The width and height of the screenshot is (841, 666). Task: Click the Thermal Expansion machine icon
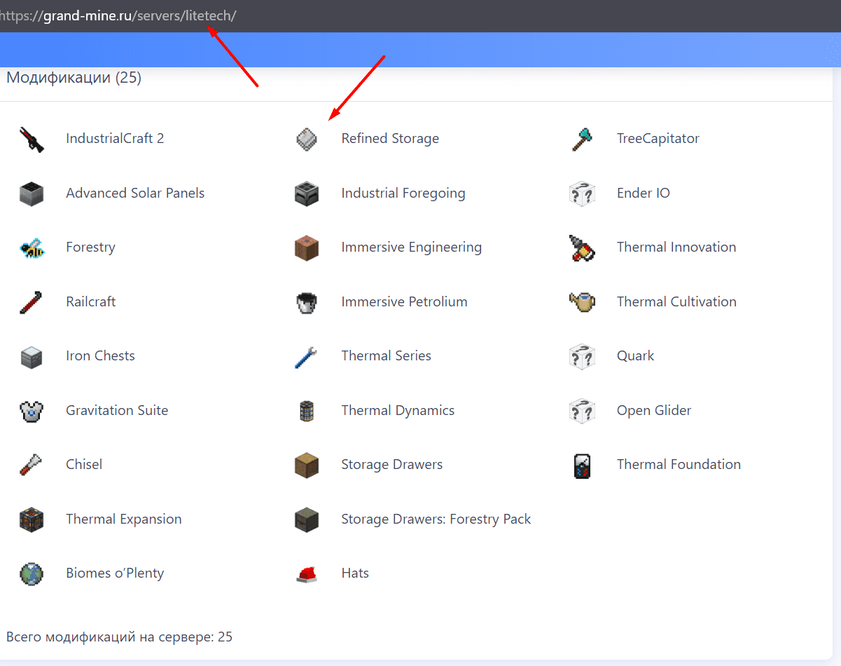coord(32,519)
